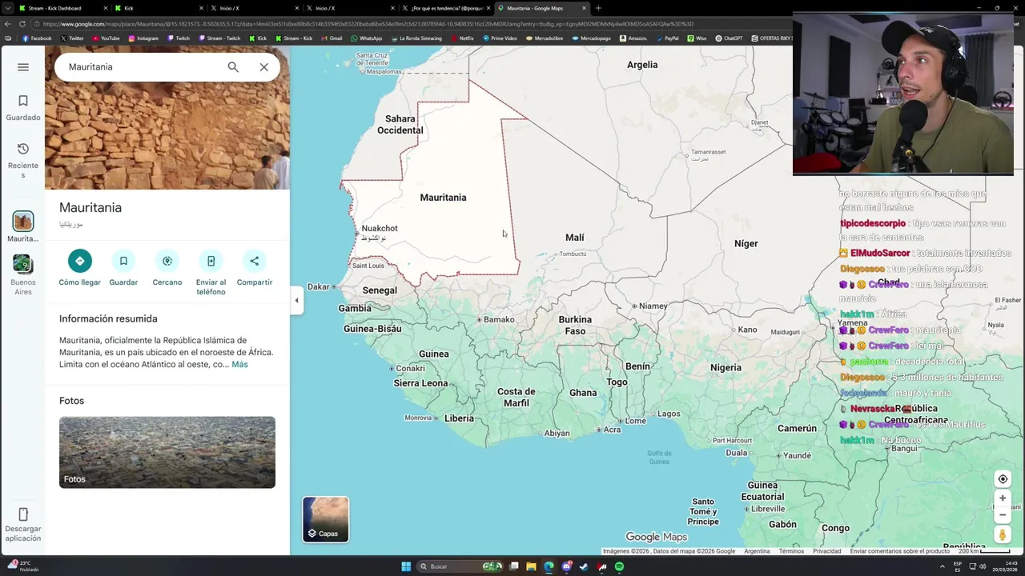Click the Burkina Faso country label
This screenshot has height=576, width=1025.
(575, 326)
